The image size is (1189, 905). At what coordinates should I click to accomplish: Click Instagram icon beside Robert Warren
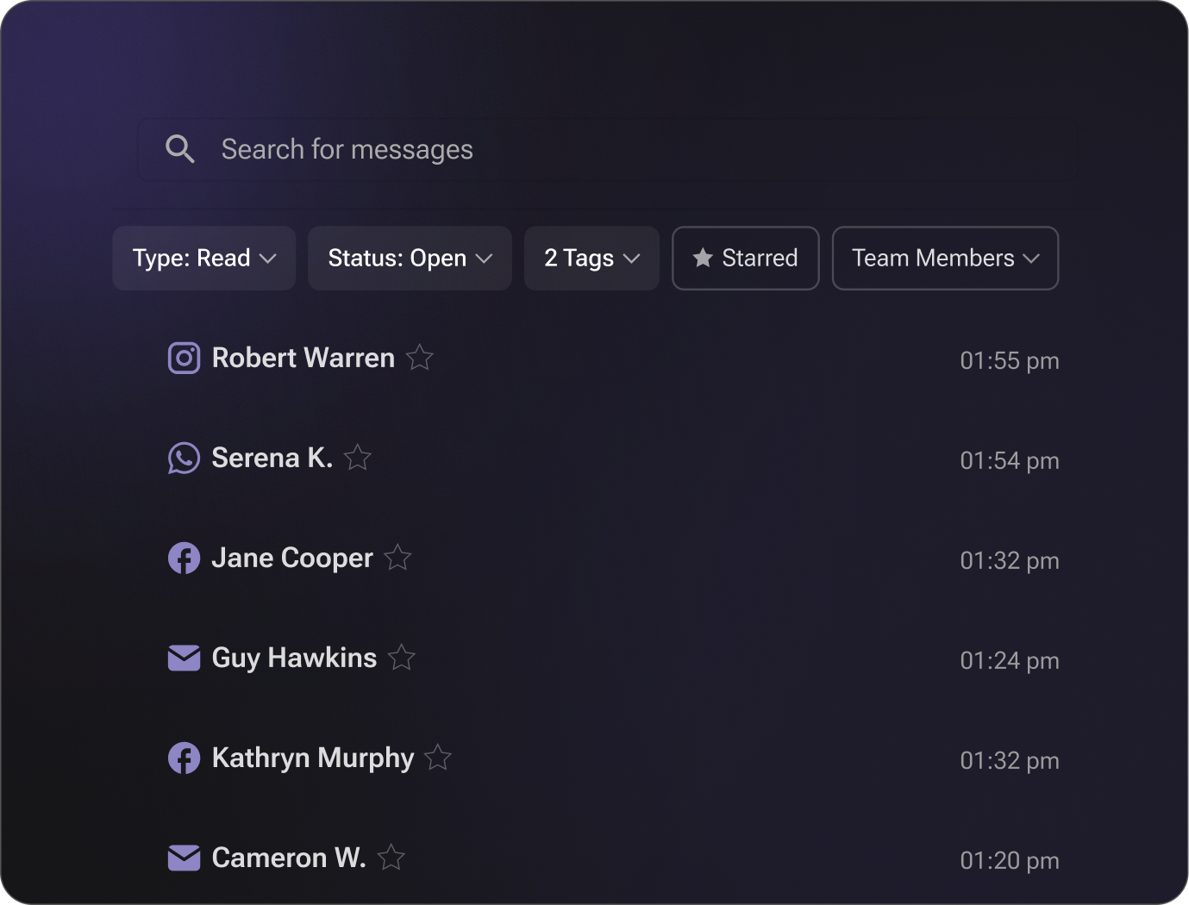184,358
